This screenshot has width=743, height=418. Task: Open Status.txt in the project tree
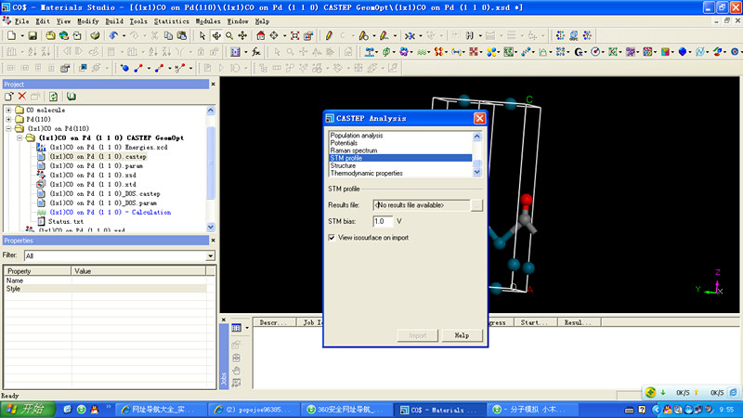point(65,221)
